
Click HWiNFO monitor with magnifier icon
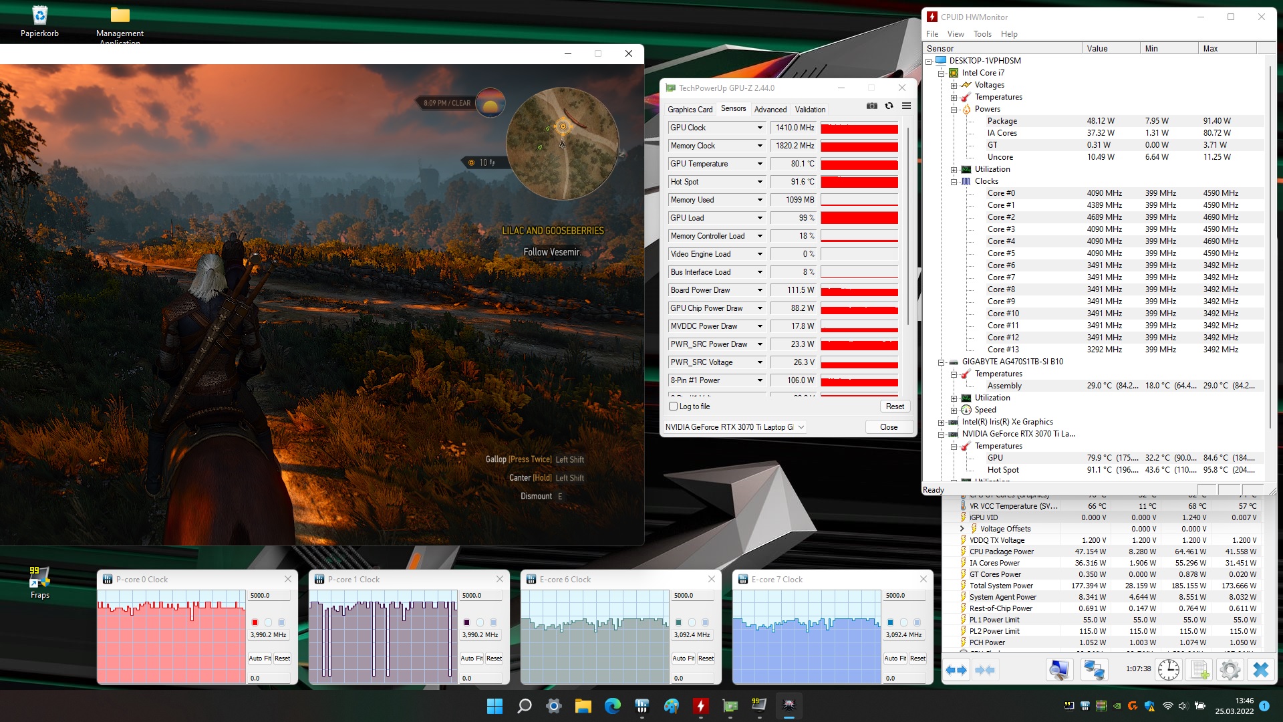[x=1059, y=669]
